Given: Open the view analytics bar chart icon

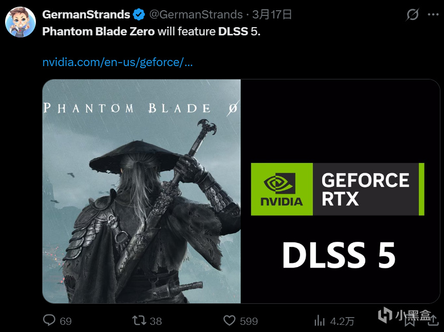Looking at the screenshot, I should (x=320, y=321).
